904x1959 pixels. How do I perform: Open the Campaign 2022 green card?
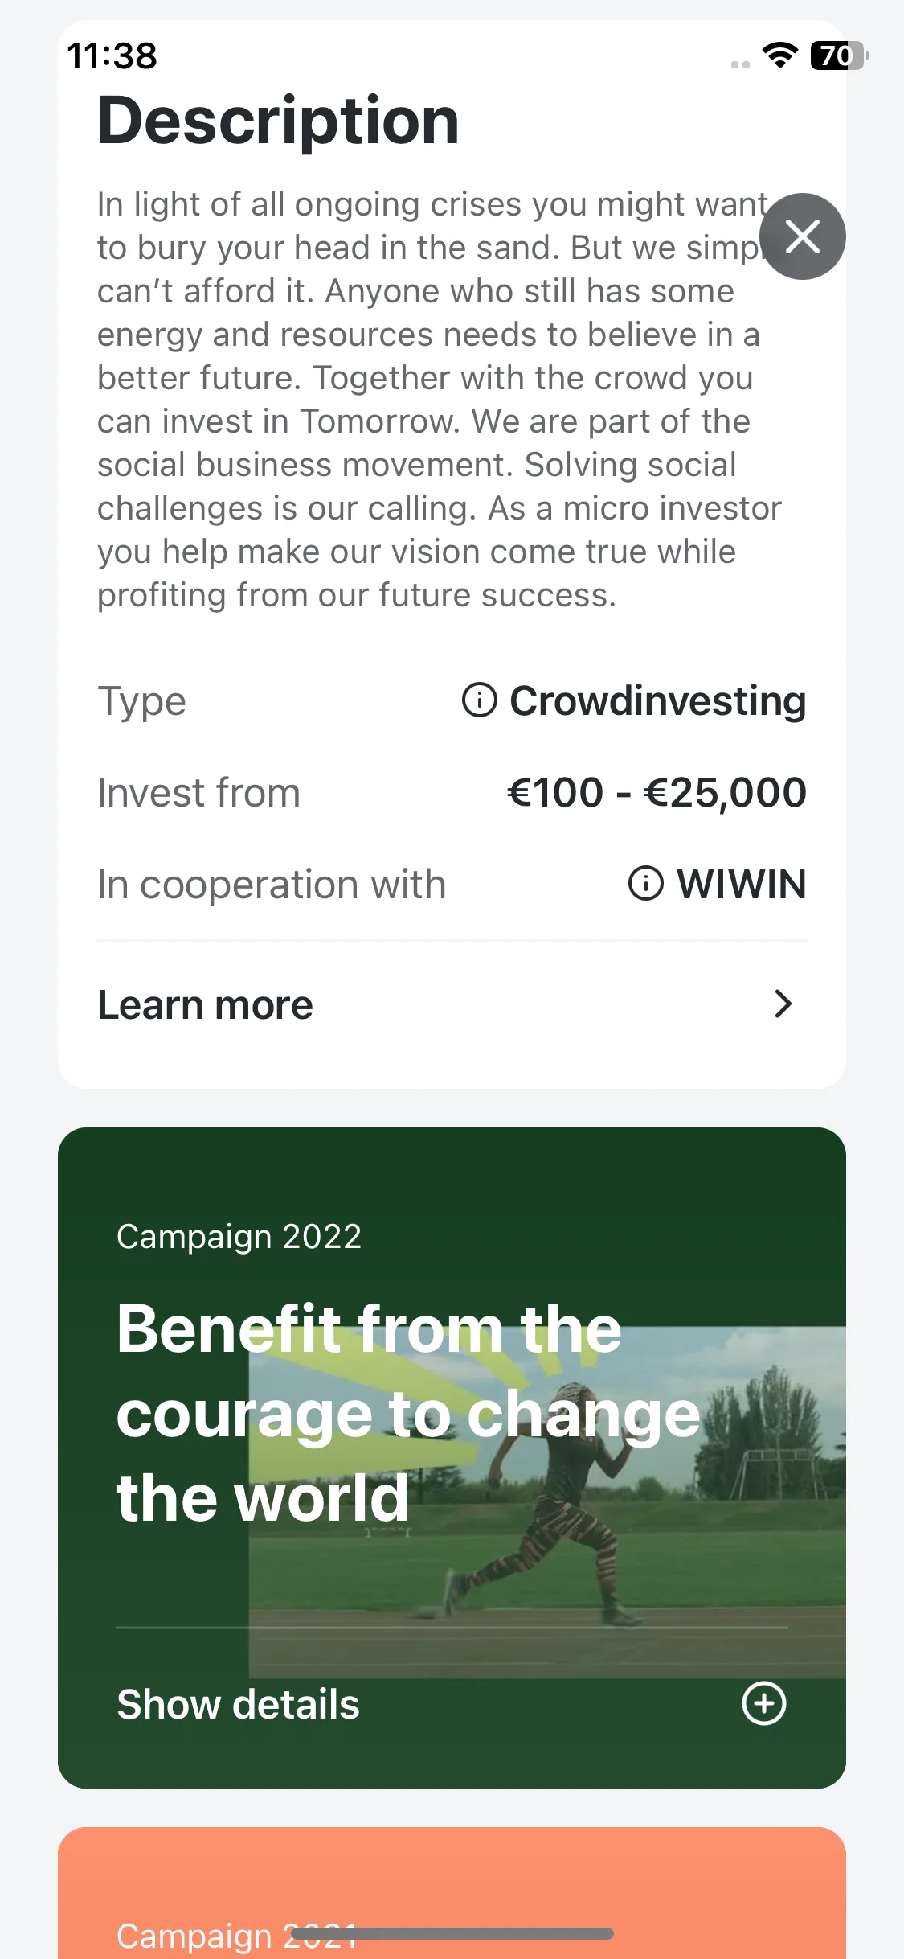[x=452, y=1457]
